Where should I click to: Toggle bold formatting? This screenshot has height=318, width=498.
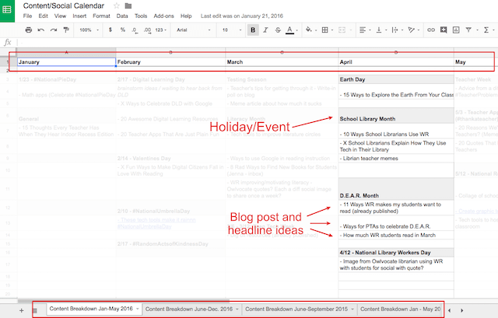(x=254, y=30)
